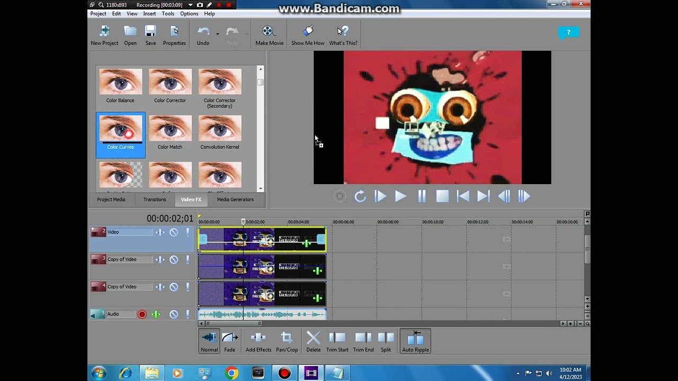
Task: Mute the Video track 2
Action: click(x=174, y=232)
